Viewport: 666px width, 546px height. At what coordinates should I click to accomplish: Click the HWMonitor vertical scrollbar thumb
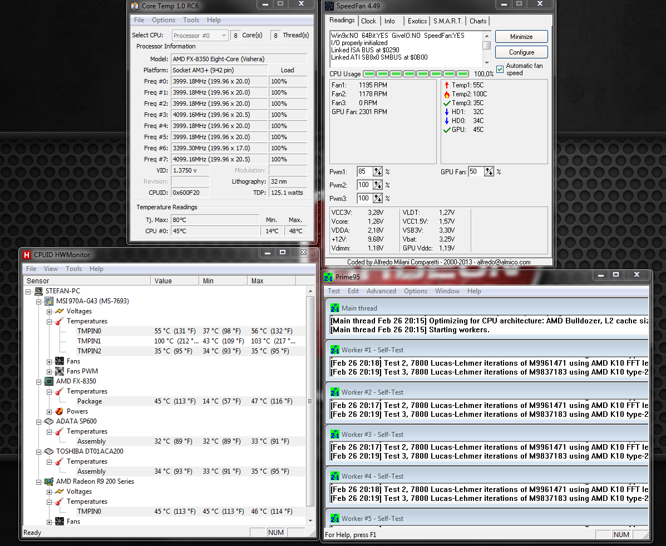310,401
